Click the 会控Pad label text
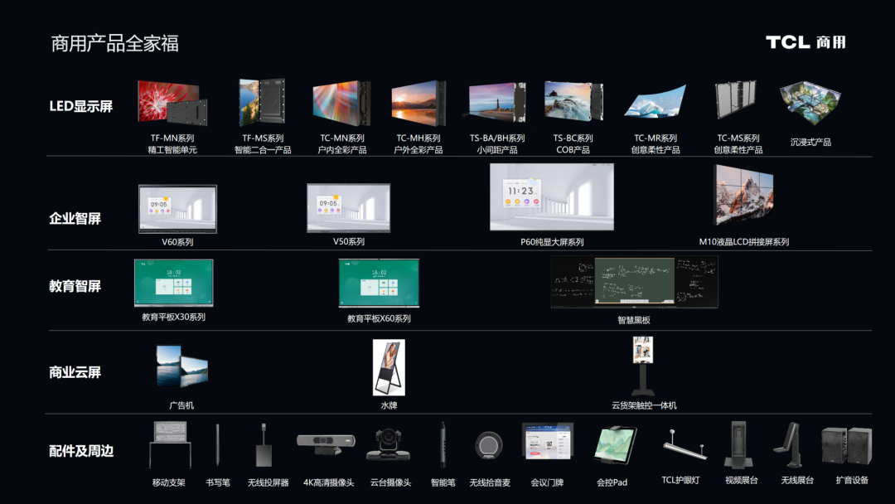 point(612,482)
